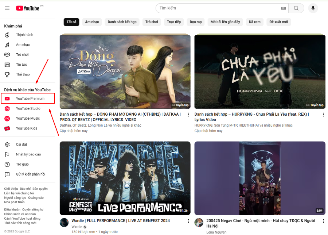
Task: Select the Âm nhạc filter chip
Action: point(92,22)
